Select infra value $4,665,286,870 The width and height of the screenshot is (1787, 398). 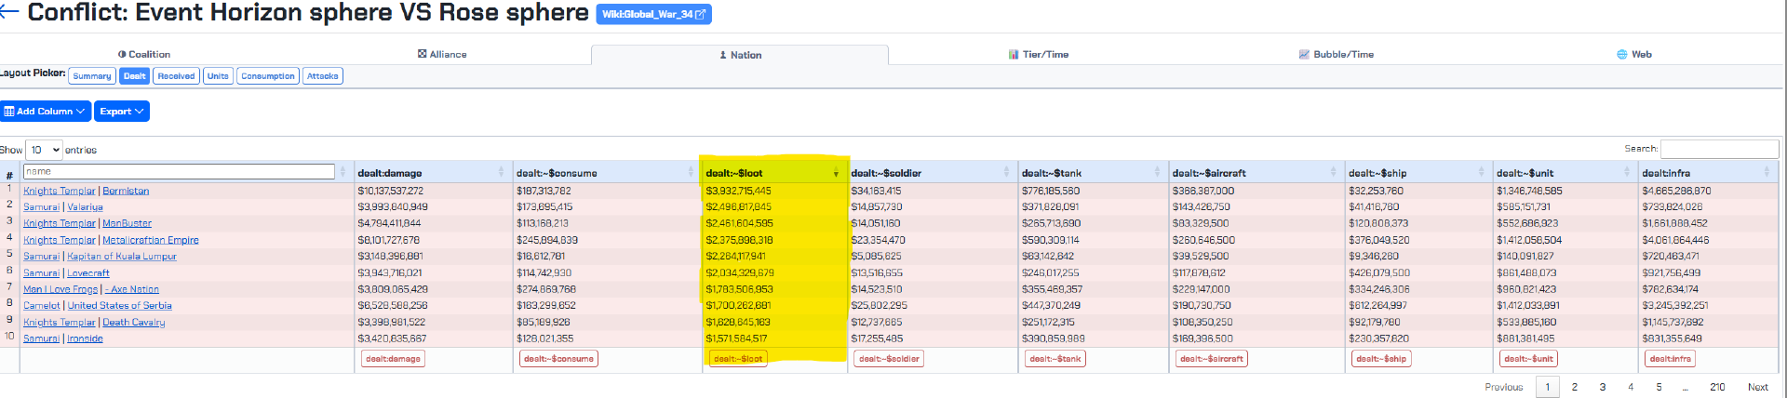click(1677, 191)
